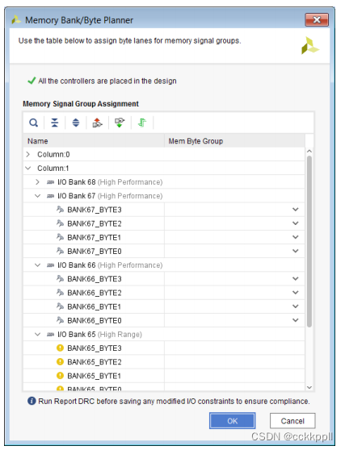Select the BANK67_BYTE0 row label
The height and width of the screenshot is (450, 345).
point(95,252)
